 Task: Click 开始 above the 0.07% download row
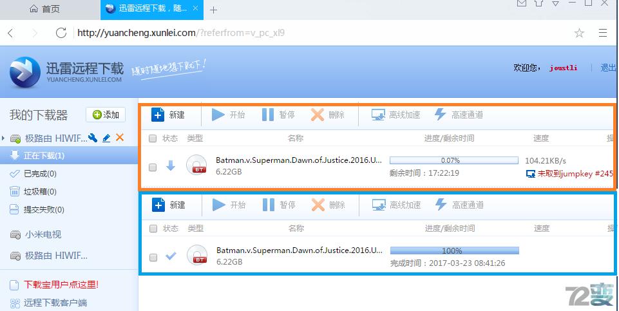pos(229,115)
